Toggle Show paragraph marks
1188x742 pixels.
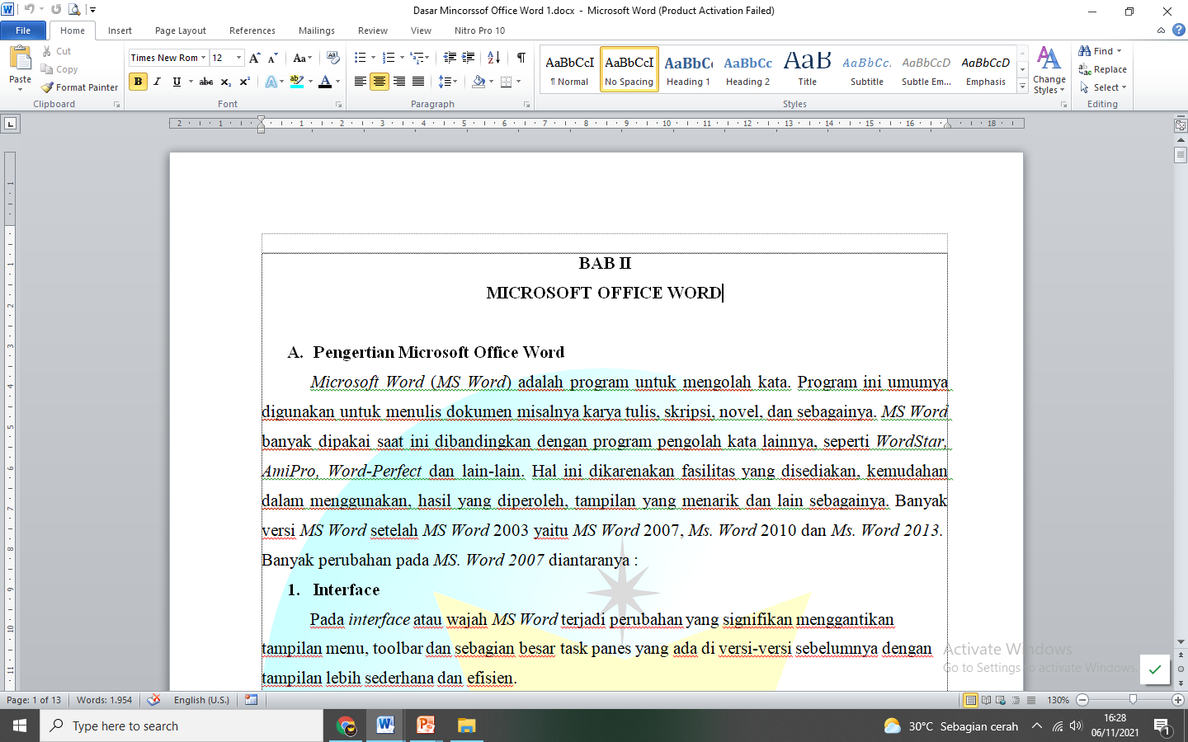tap(521, 58)
